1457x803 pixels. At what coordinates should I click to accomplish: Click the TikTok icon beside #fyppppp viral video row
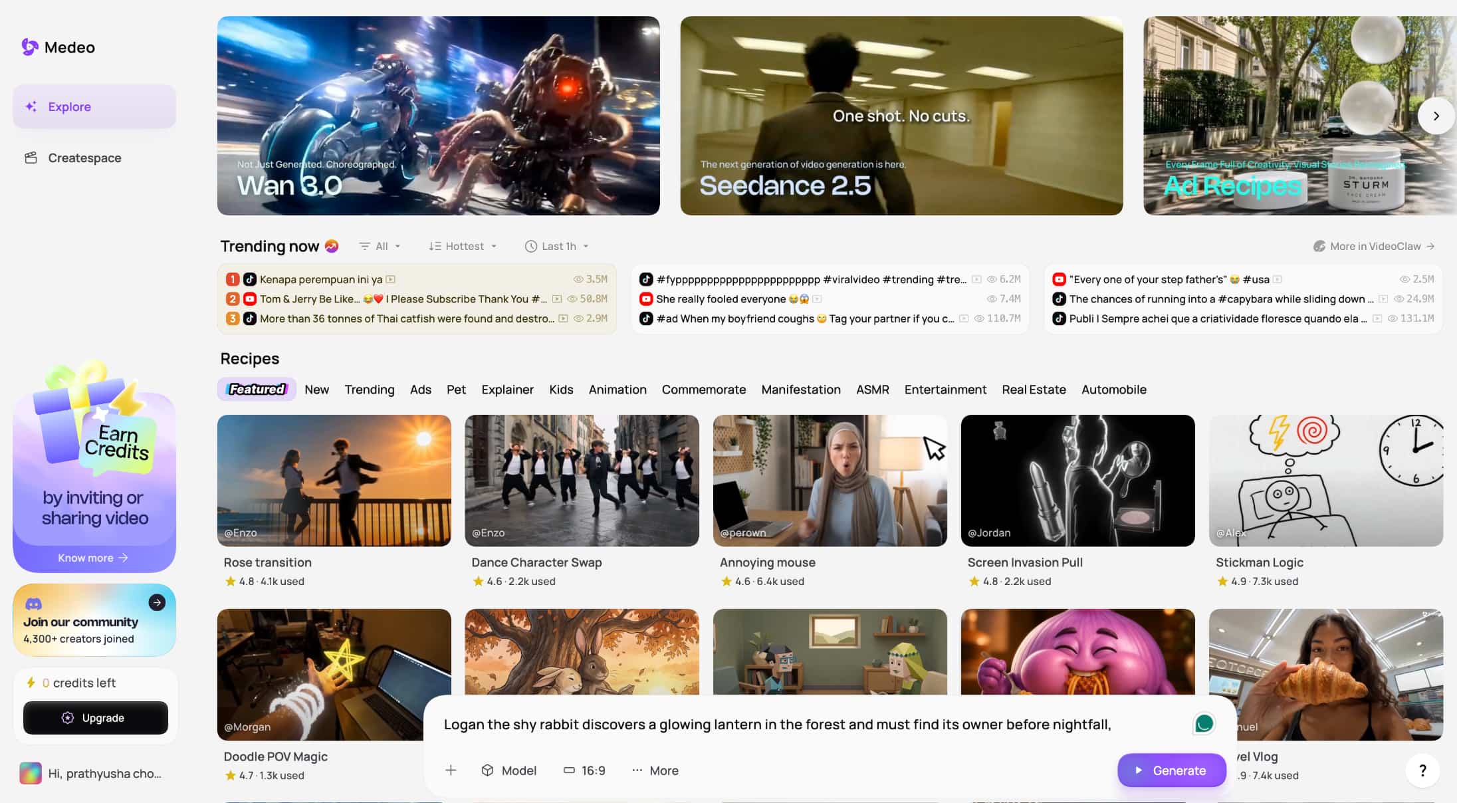point(646,279)
